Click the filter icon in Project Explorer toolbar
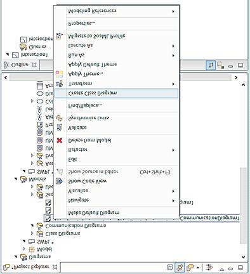 (x=209, y=267)
